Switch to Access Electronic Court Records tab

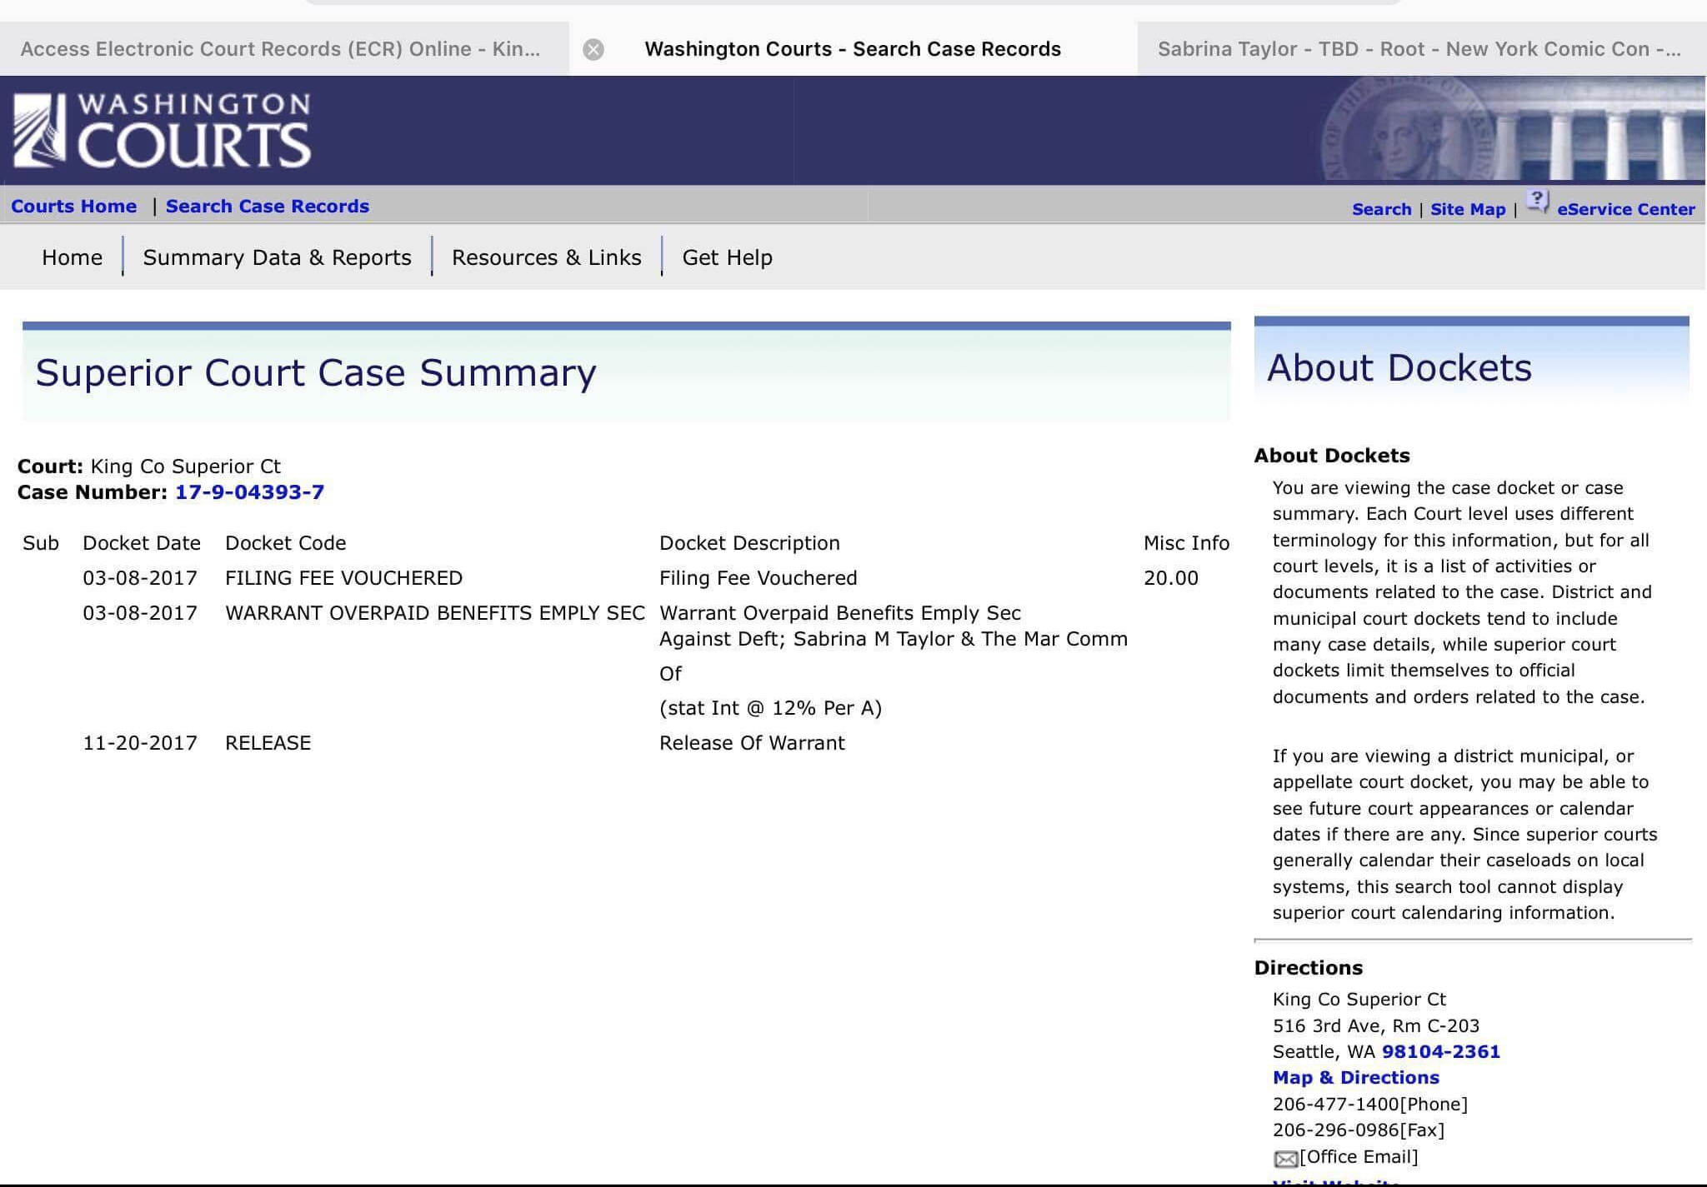[280, 49]
